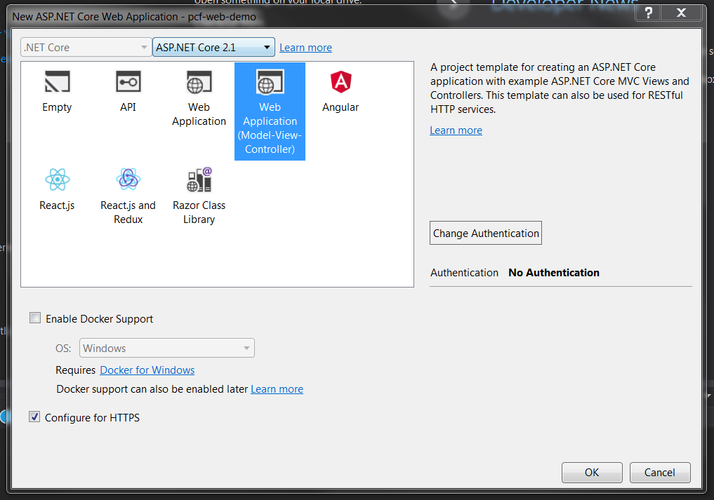
Task: Select the Empty project template icon
Action: click(x=57, y=82)
